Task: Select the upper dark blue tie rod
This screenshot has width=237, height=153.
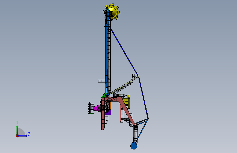Action: (124, 51)
